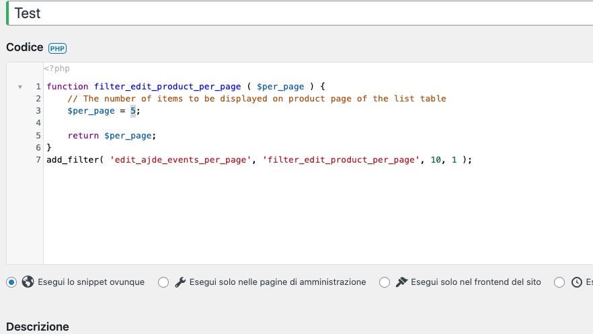This screenshot has width=593, height=334.
Task: Click 'Esegui lo snippet ovunque' label text
Action: 91,282
